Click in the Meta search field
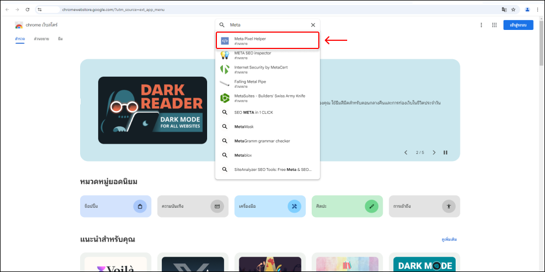Image resolution: width=545 pixels, height=272 pixels. click(x=268, y=25)
